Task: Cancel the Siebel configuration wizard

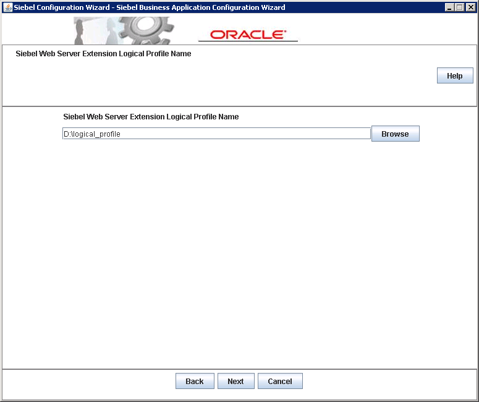Action: (x=280, y=381)
